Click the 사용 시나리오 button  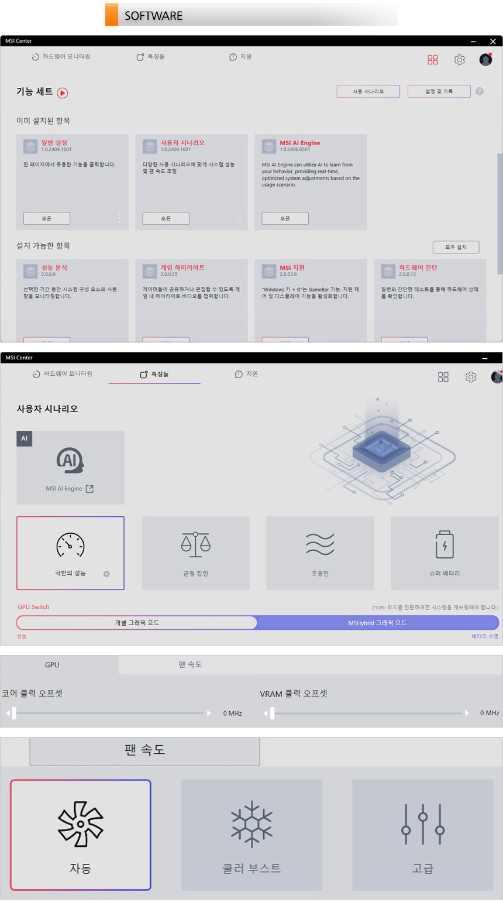368,91
